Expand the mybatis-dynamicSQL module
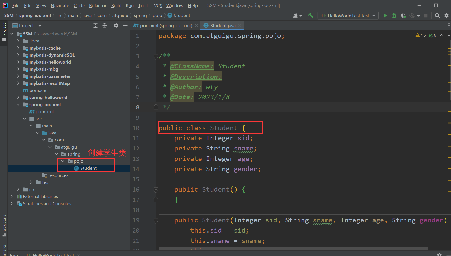Viewport: 451px width, 256px height. 18,55
